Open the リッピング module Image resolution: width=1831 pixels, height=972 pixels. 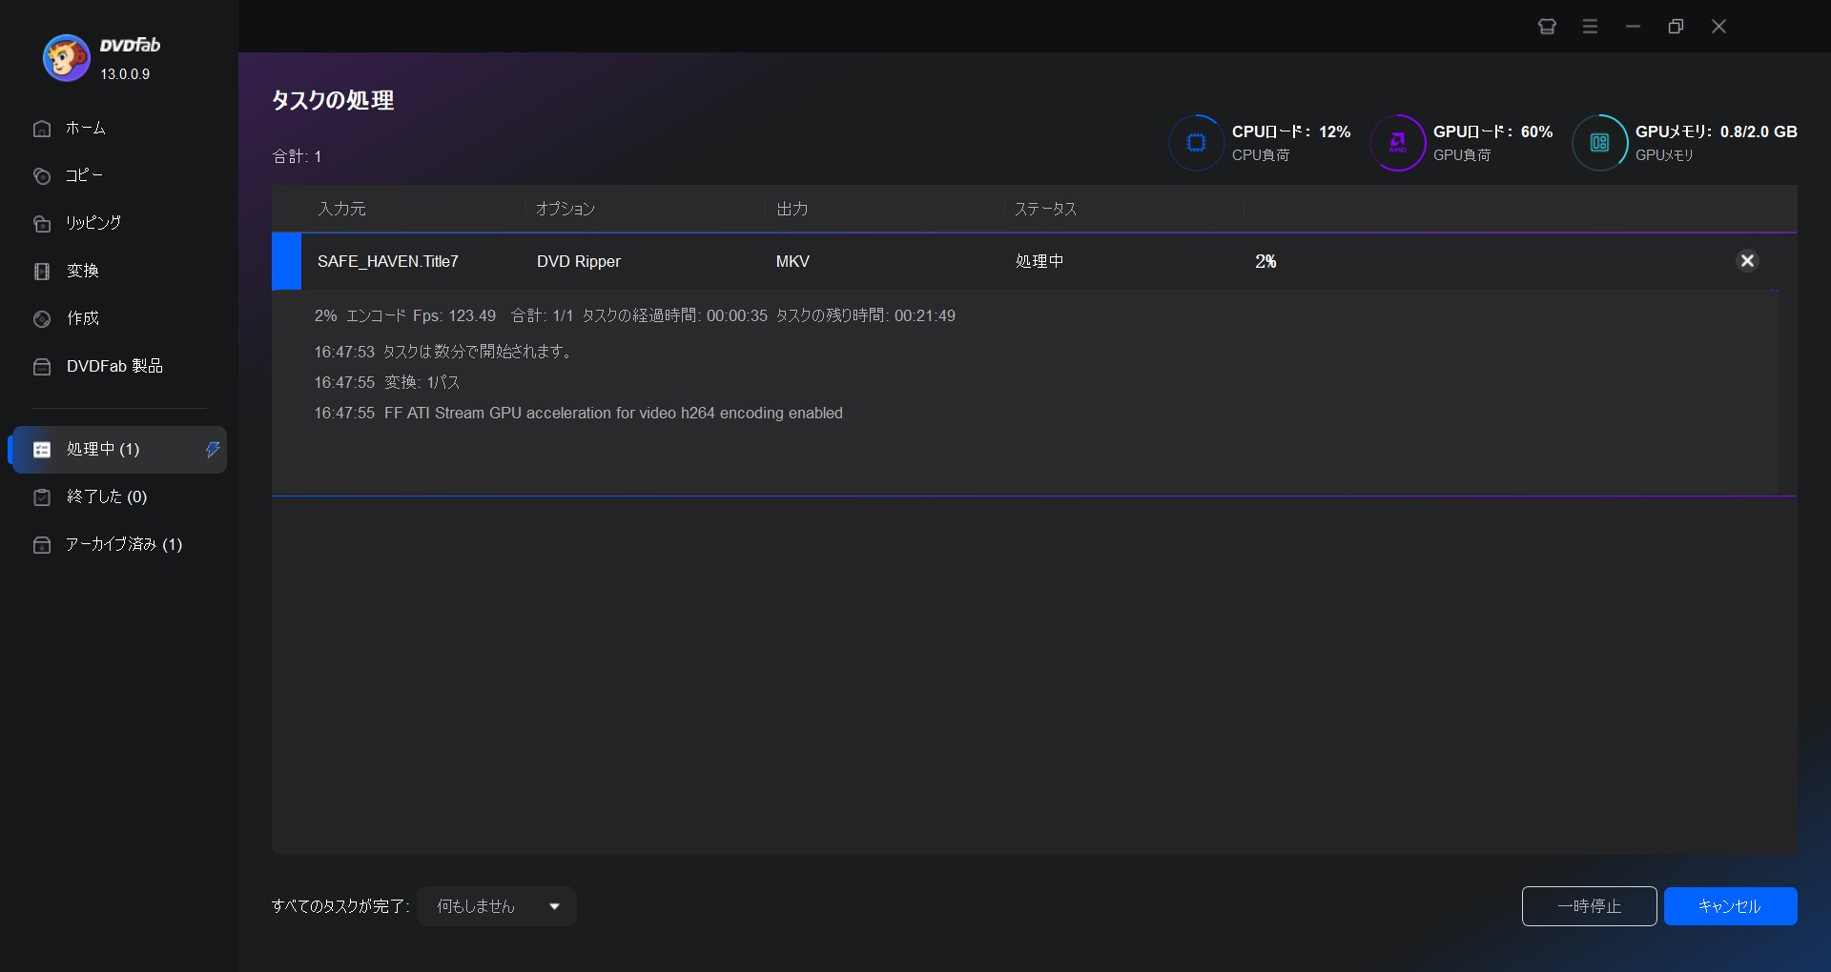[x=93, y=223]
